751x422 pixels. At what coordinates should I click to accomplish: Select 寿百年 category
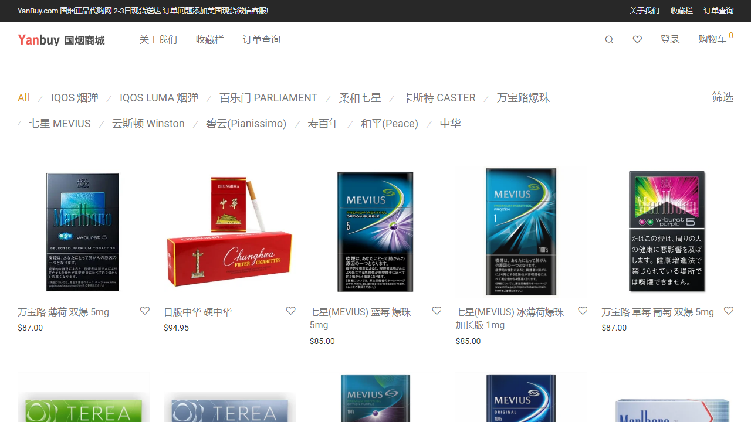323,124
